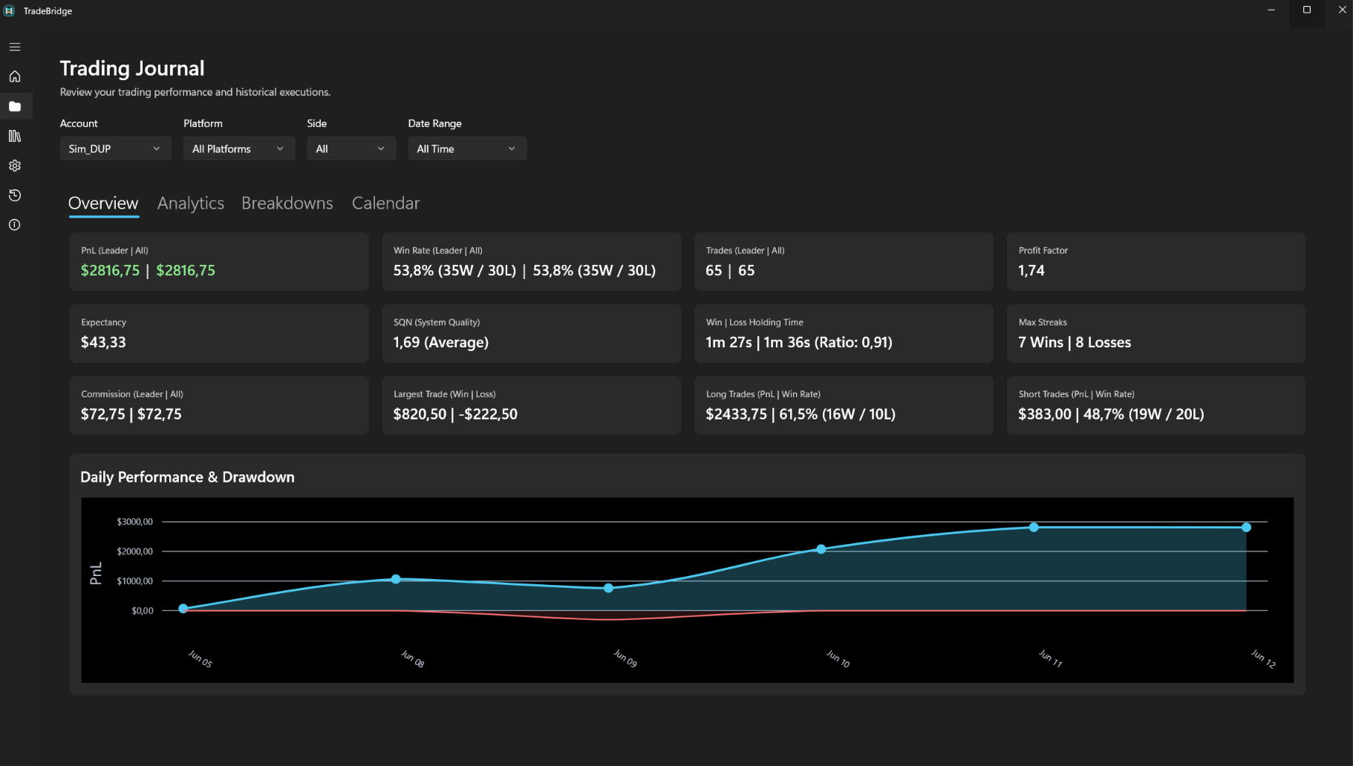Expand the All Time date range dropdown

point(467,148)
